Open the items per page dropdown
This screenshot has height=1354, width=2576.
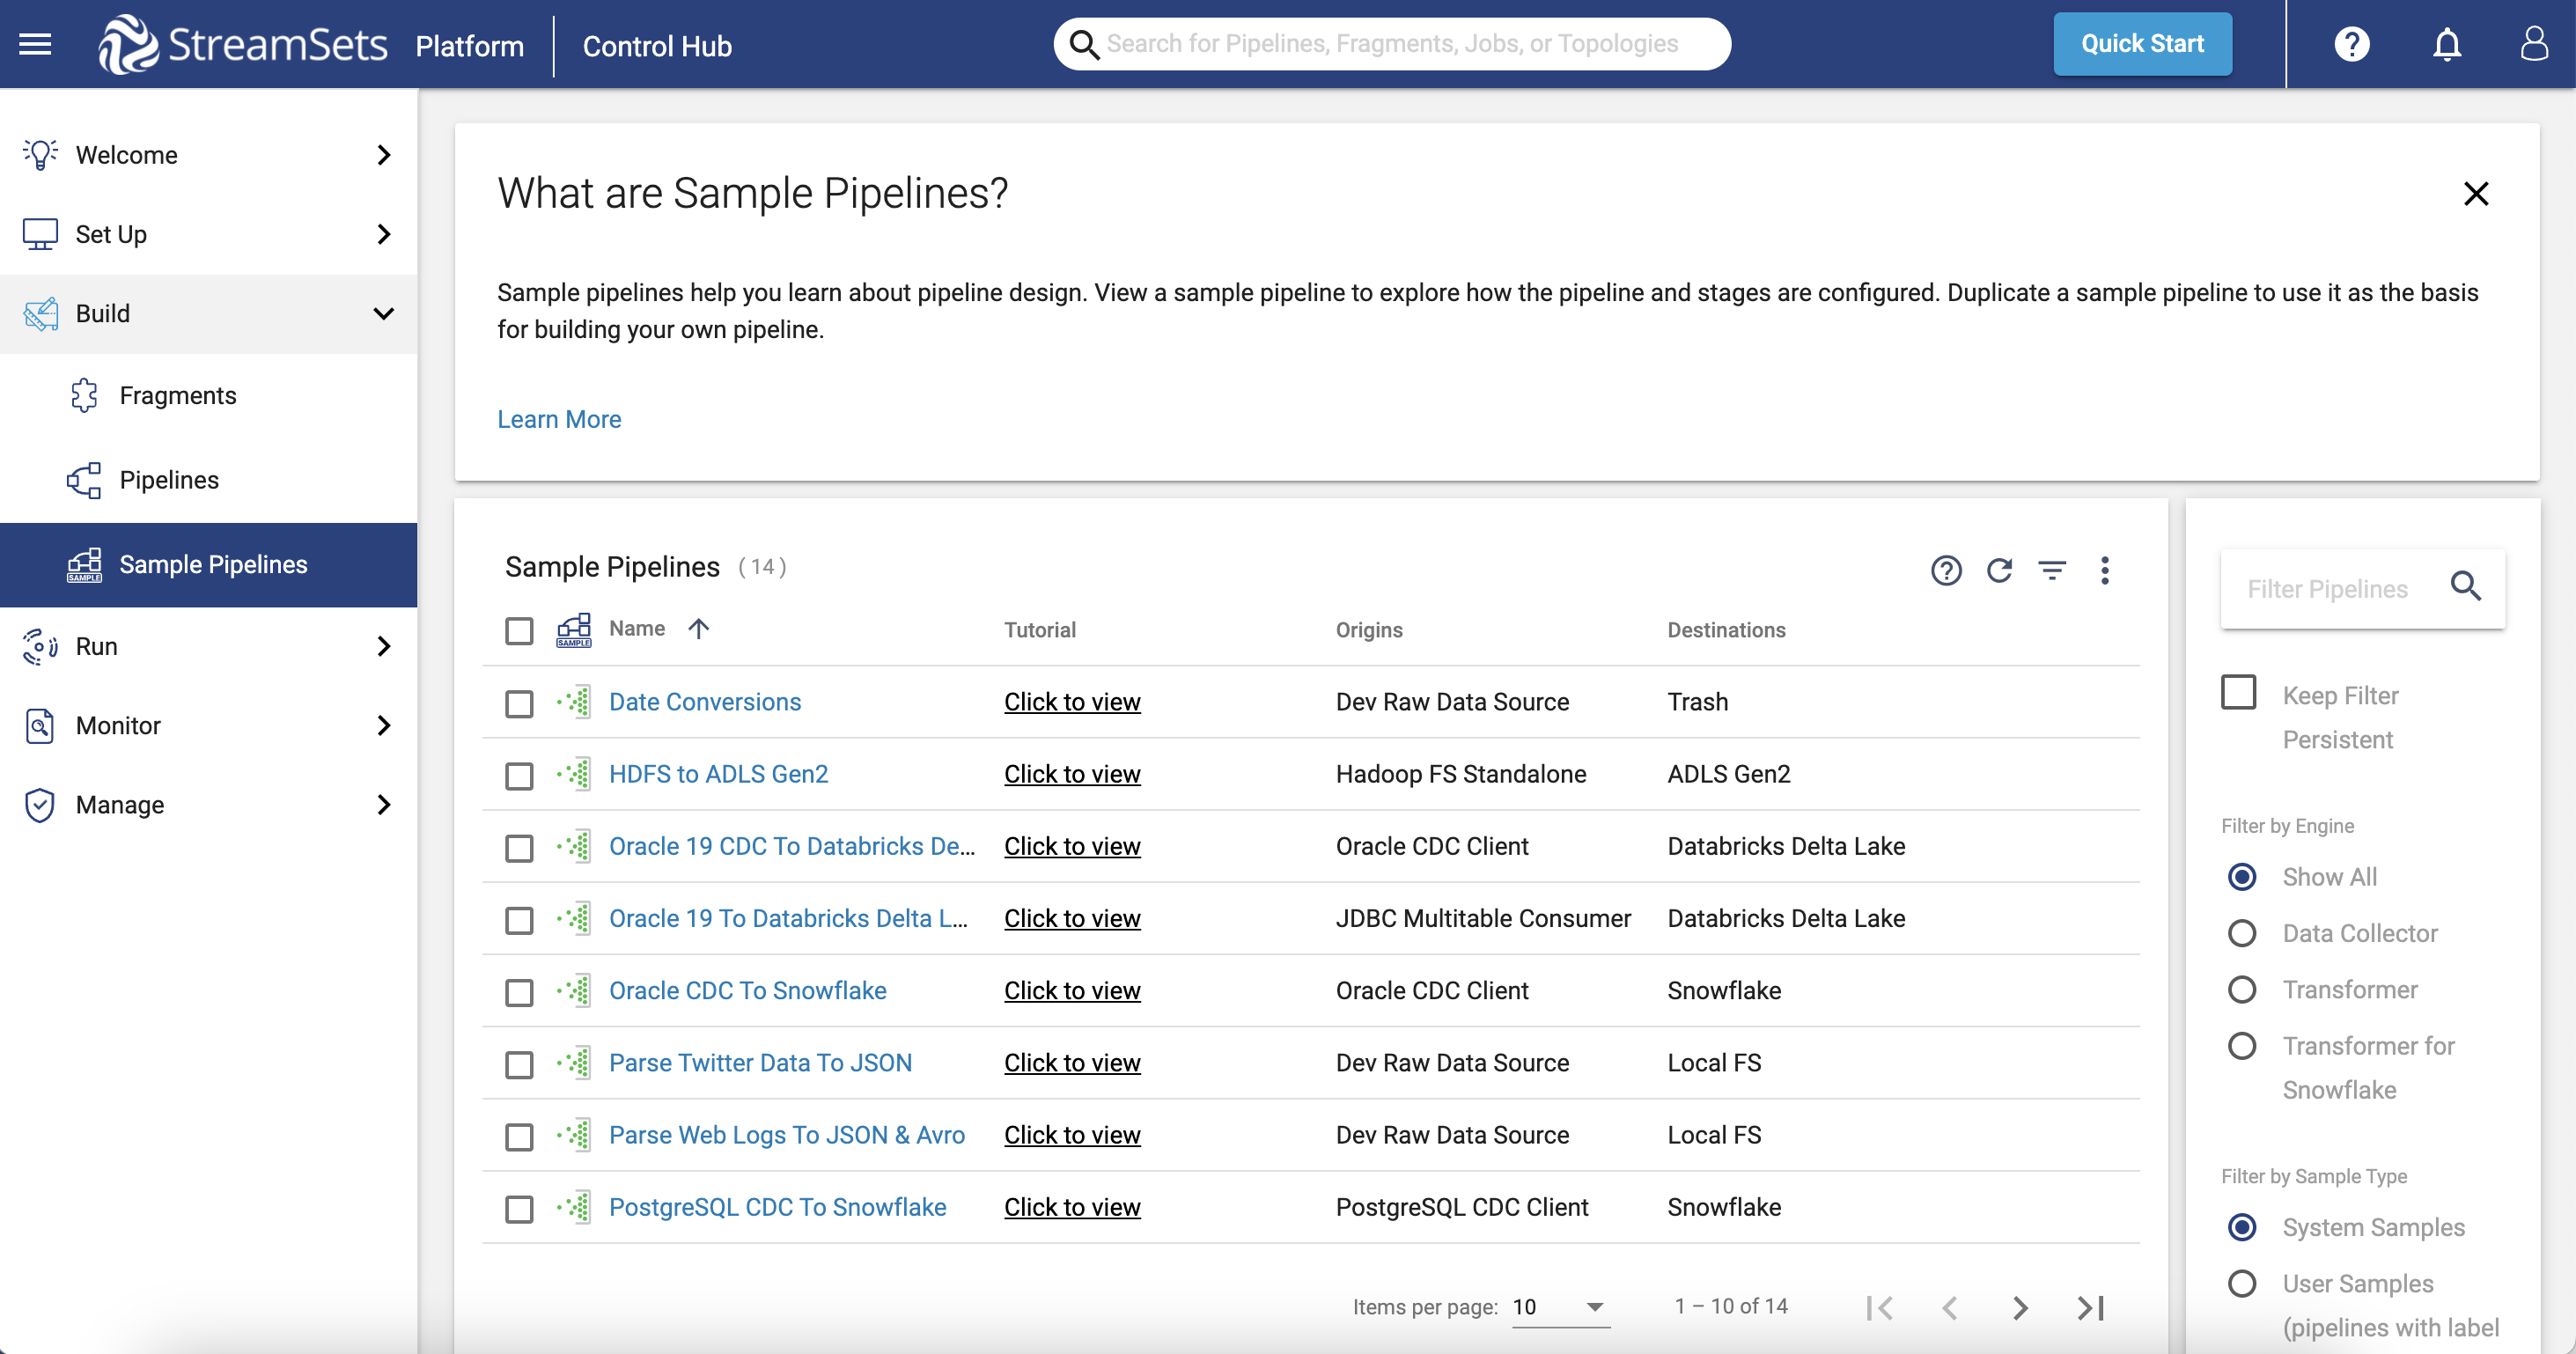(x=1560, y=1307)
